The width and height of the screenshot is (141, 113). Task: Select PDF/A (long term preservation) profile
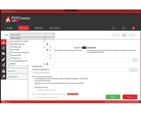point(32,52)
